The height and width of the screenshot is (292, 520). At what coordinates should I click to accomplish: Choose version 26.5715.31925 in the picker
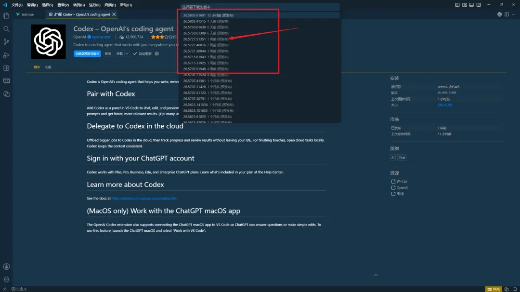pyautogui.click(x=260, y=63)
